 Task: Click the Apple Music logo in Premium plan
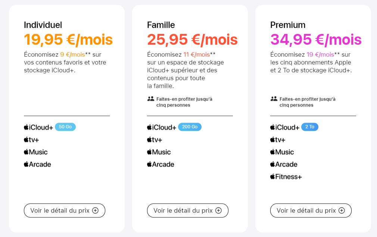(282, 152)
